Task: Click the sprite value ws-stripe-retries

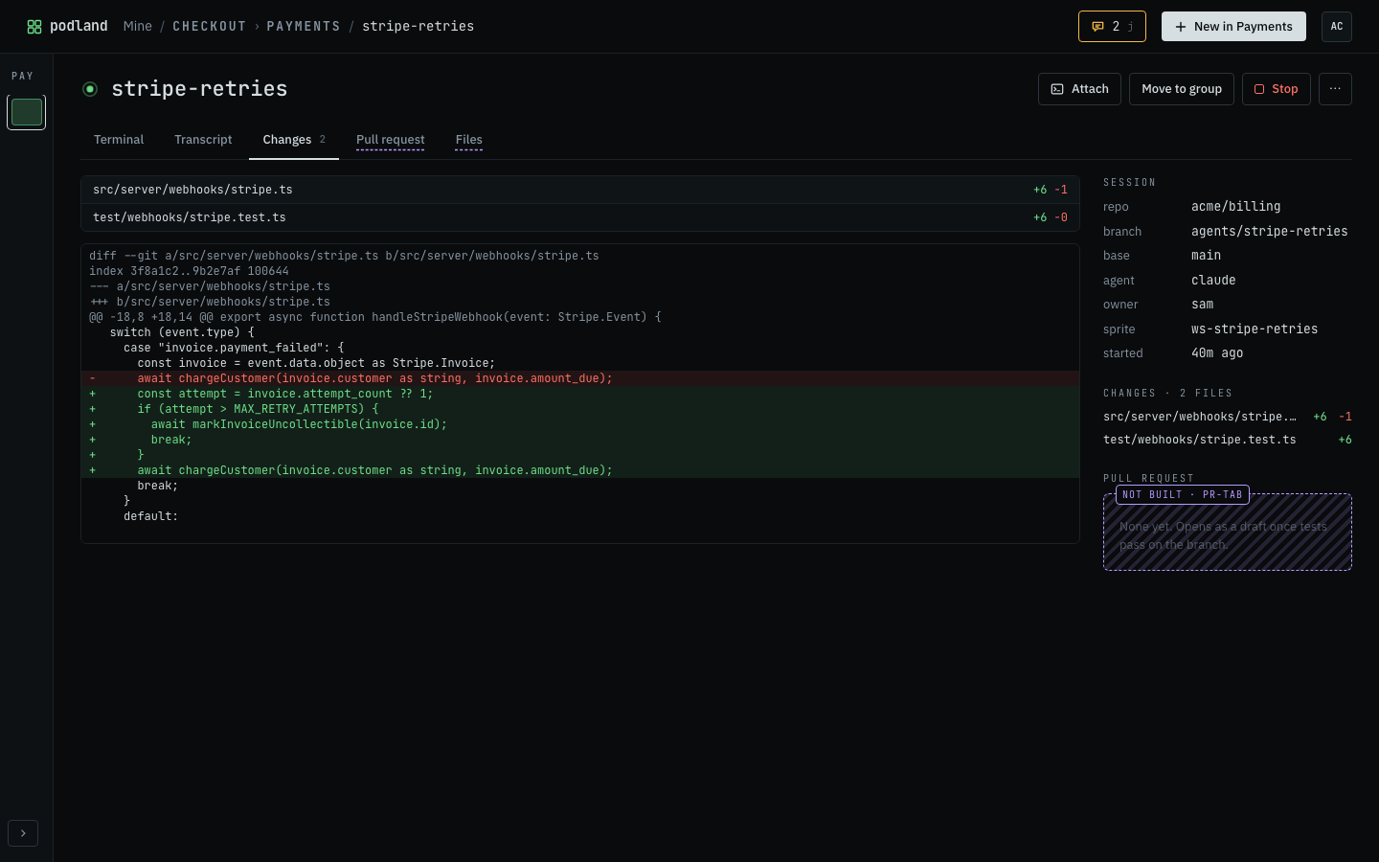Action: 1255,329
